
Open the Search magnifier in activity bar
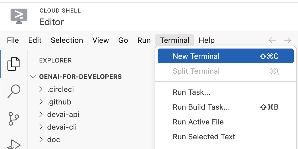point(13,91)
